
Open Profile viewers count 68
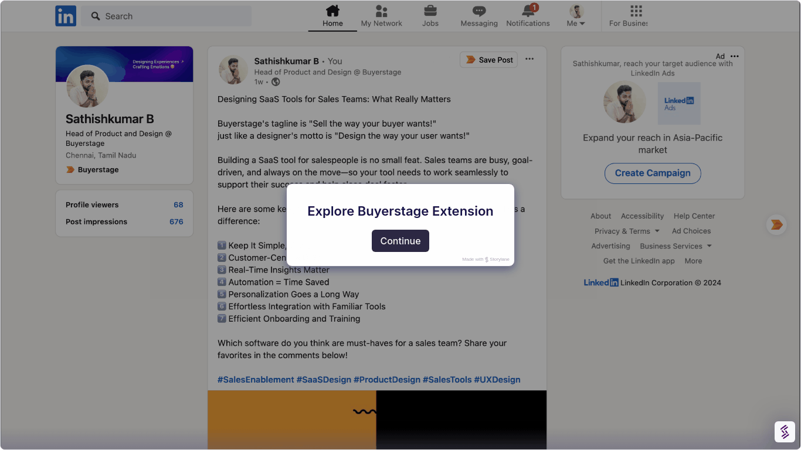(x=178, y=204)
